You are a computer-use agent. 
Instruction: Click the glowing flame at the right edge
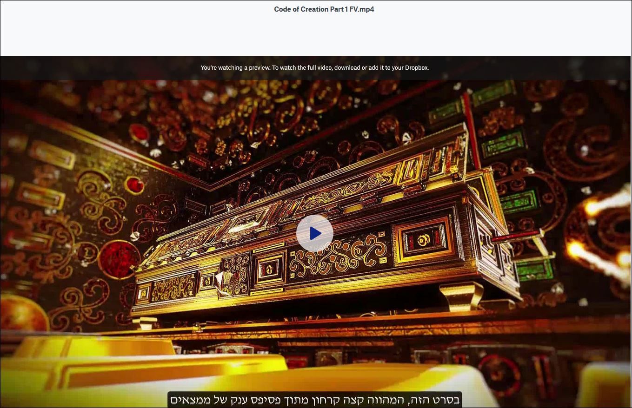(605, 204)
